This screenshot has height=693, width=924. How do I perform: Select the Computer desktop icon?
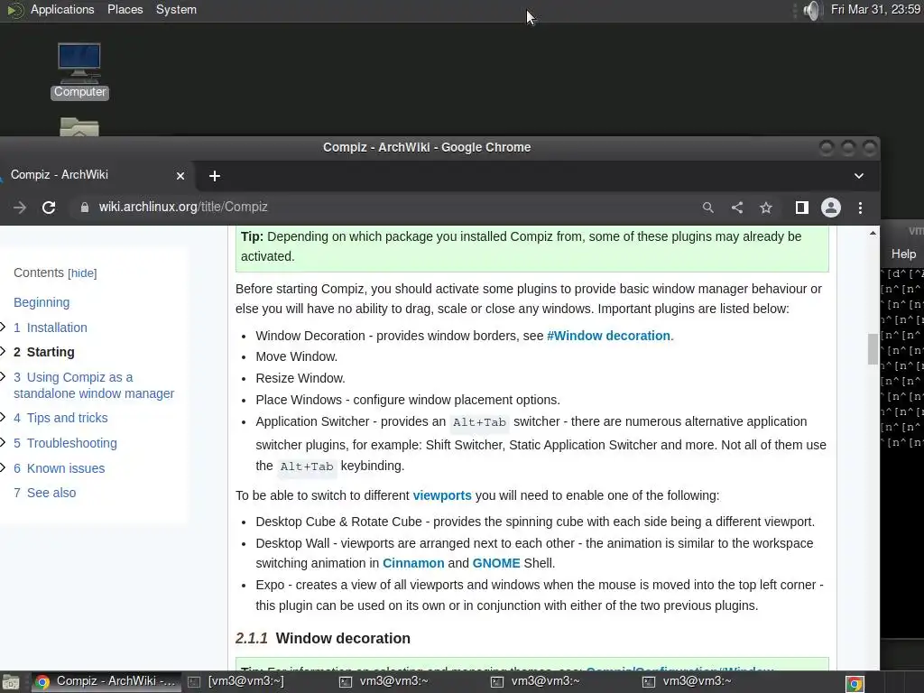[x=79, y=71]
